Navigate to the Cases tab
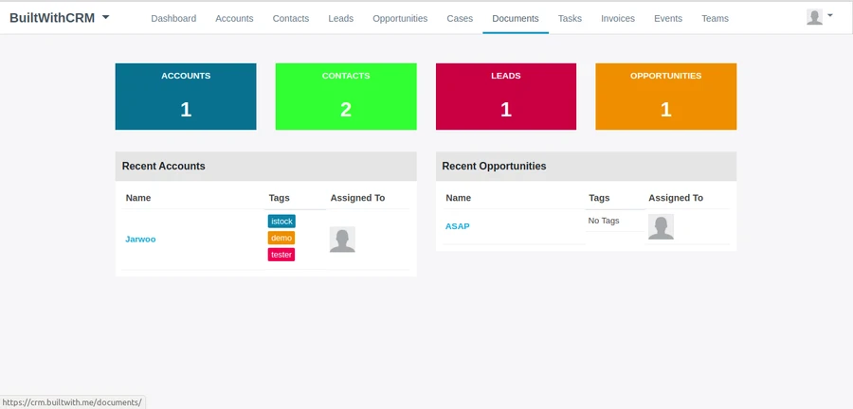 coord(460,18)
